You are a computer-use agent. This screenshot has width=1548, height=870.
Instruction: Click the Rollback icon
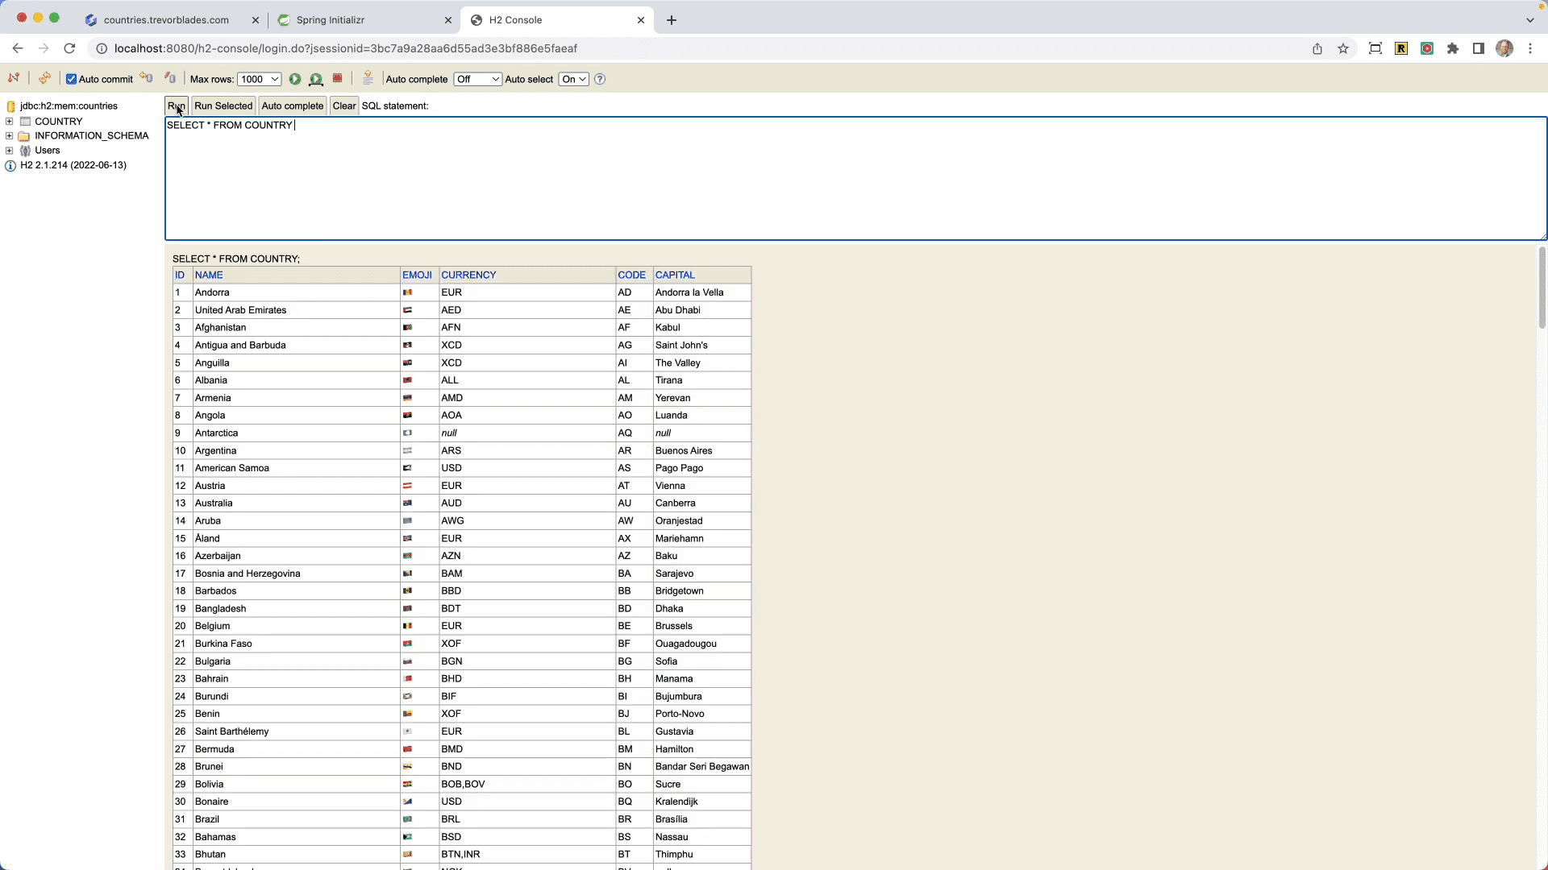click(x=146, y=78)
